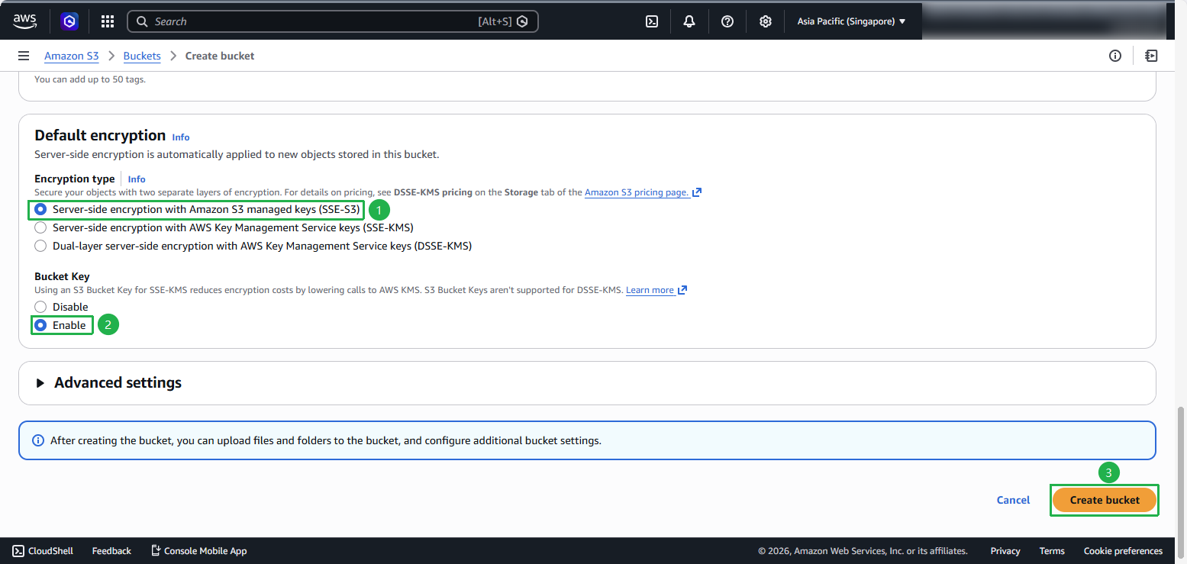Cancel bucket creation
The image size is (1187, 564).
pyautogui.click(x=1013, y=501)
